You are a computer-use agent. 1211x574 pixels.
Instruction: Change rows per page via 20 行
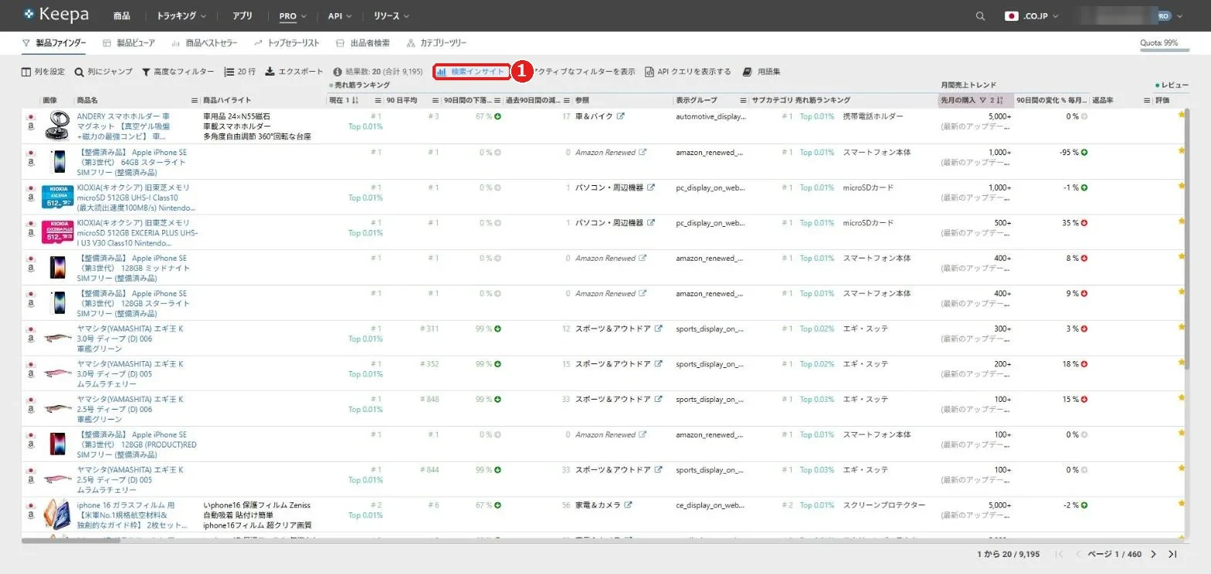click(240, 72)
